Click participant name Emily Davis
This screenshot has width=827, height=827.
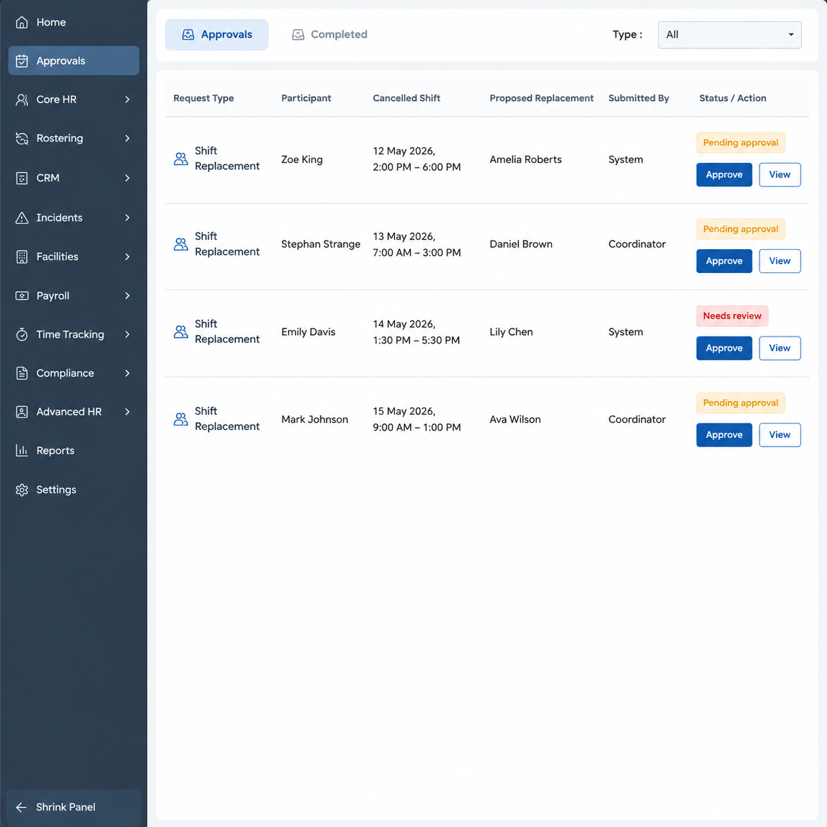308,332
